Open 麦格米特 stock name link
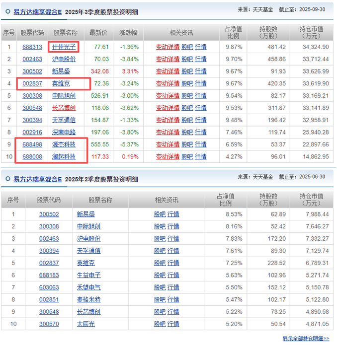The height and width of the screenshot is (345, 337). click(89, 299)
